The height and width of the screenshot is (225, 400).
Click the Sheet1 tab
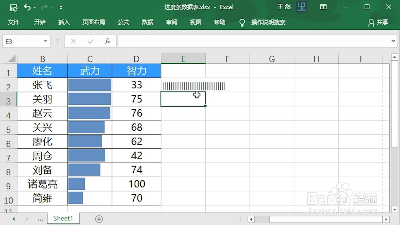pyautogui.click(x=63, y=218)
